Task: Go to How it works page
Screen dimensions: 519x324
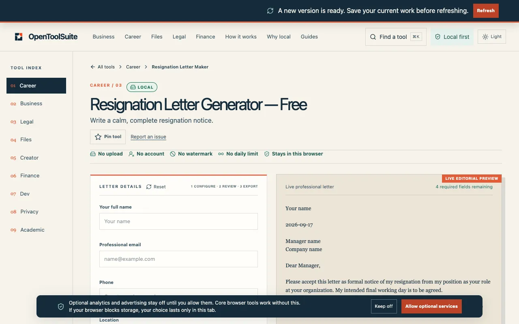Action: 241,36
